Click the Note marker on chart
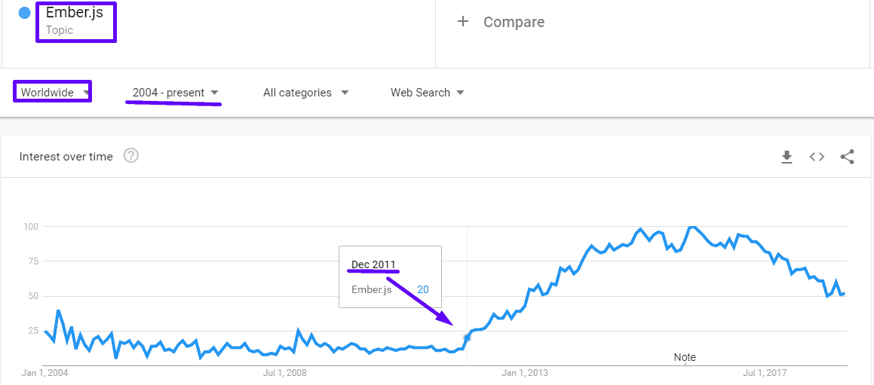Image resolution: width=874 pixels, height=385 pixels. click(x=685, y=357)
